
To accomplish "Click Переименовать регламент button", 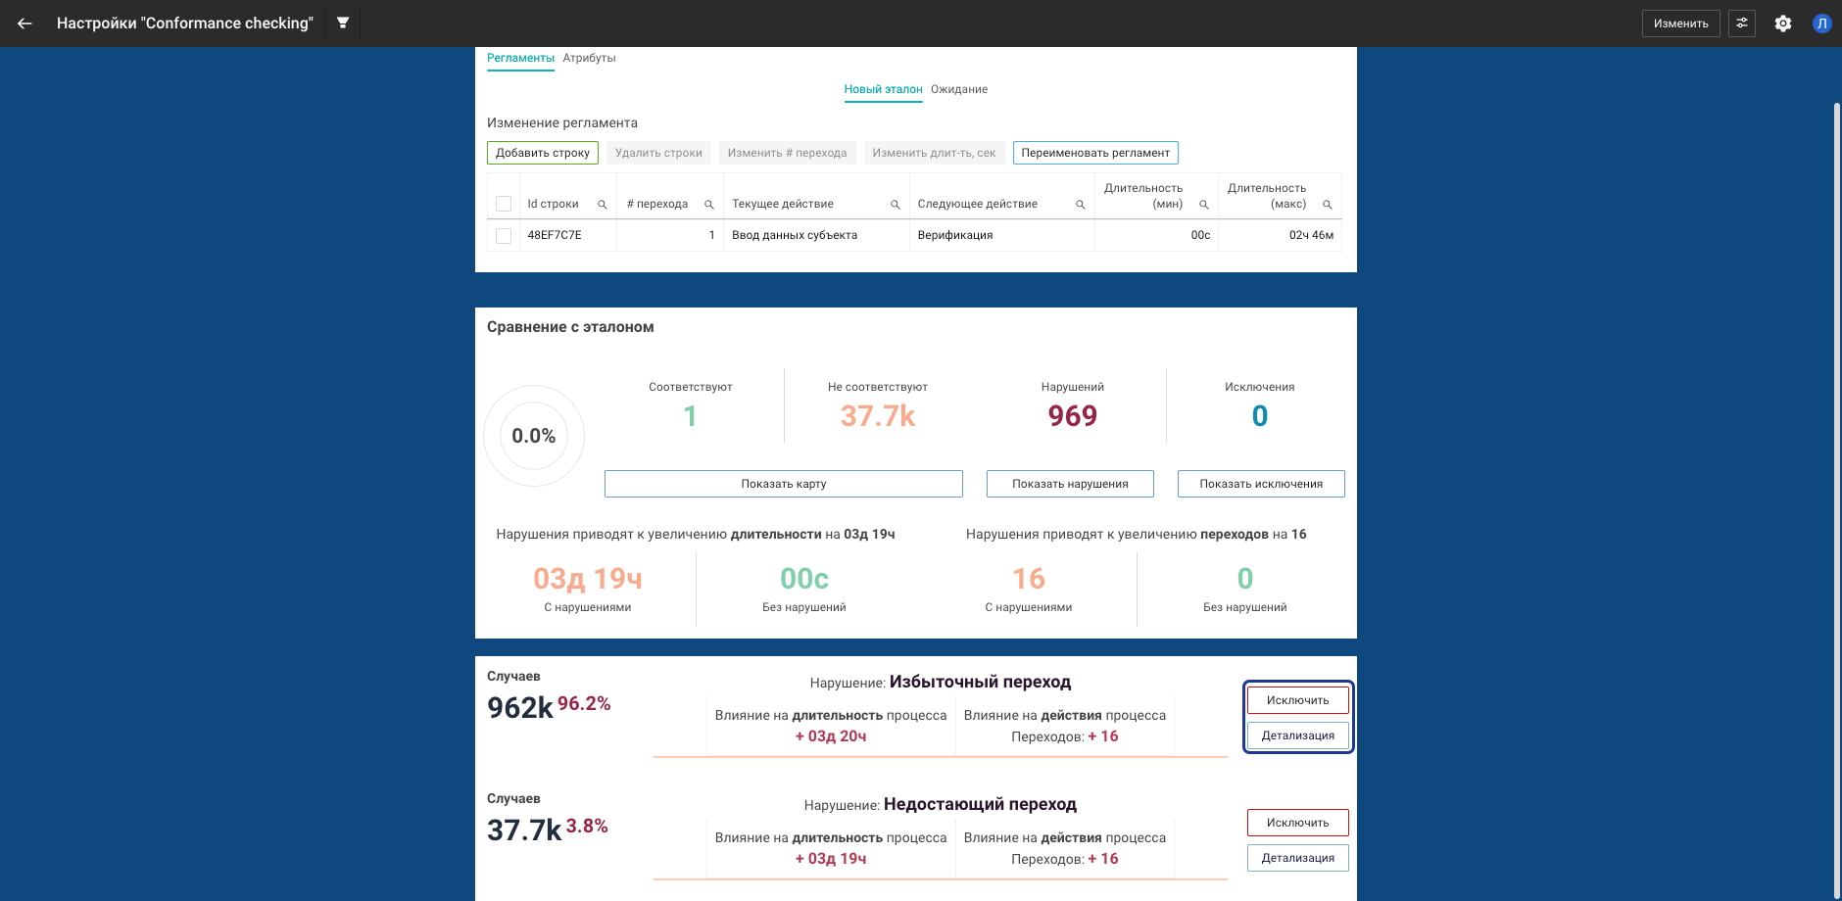I will click(1094, 153).
